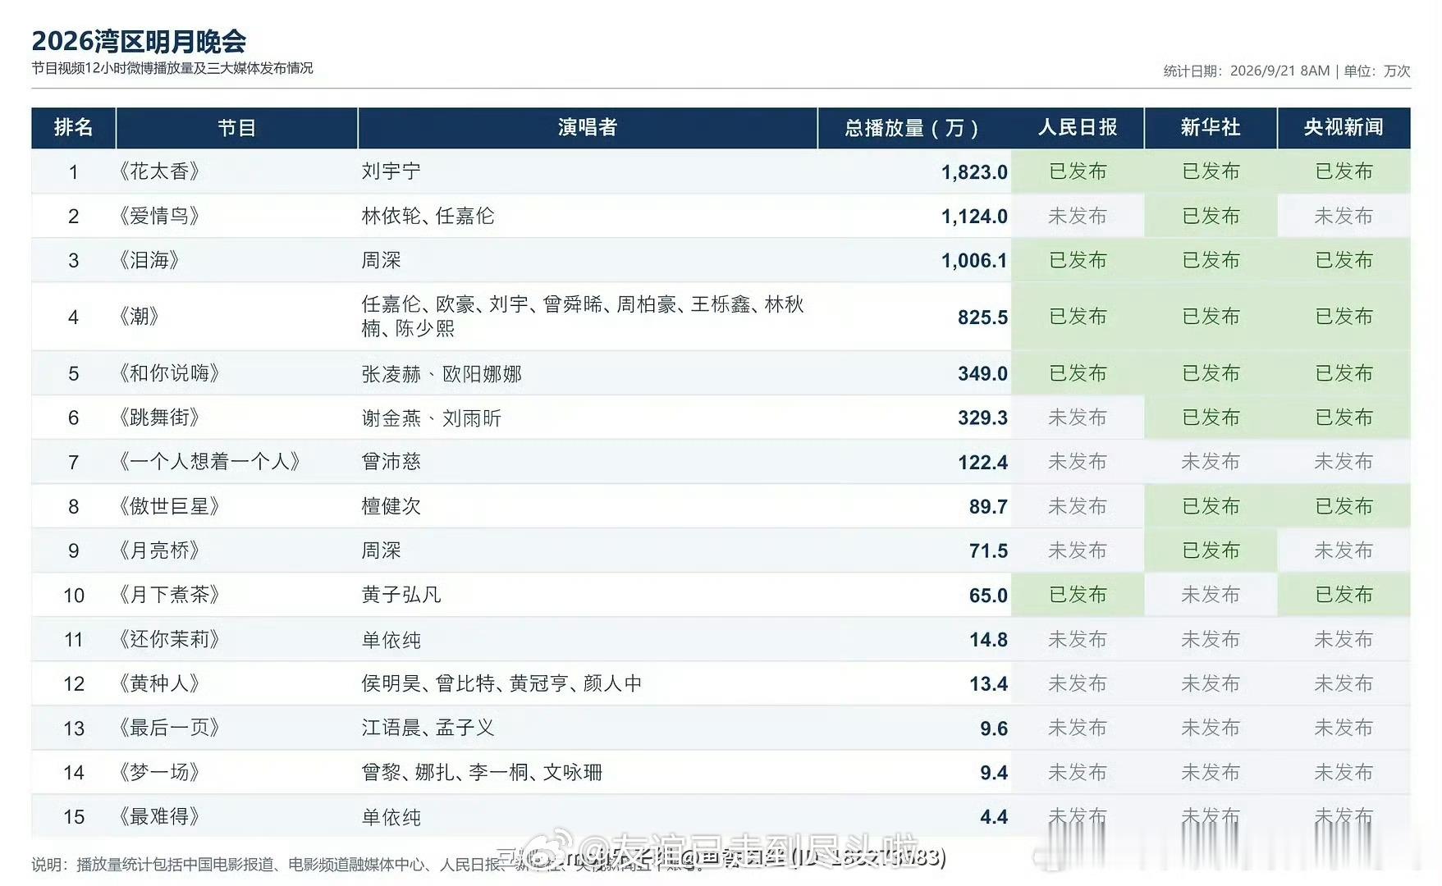Click 周深 in the 《泪海》 row
Screen dimensions: 1442x886
(x=381, y=260)
